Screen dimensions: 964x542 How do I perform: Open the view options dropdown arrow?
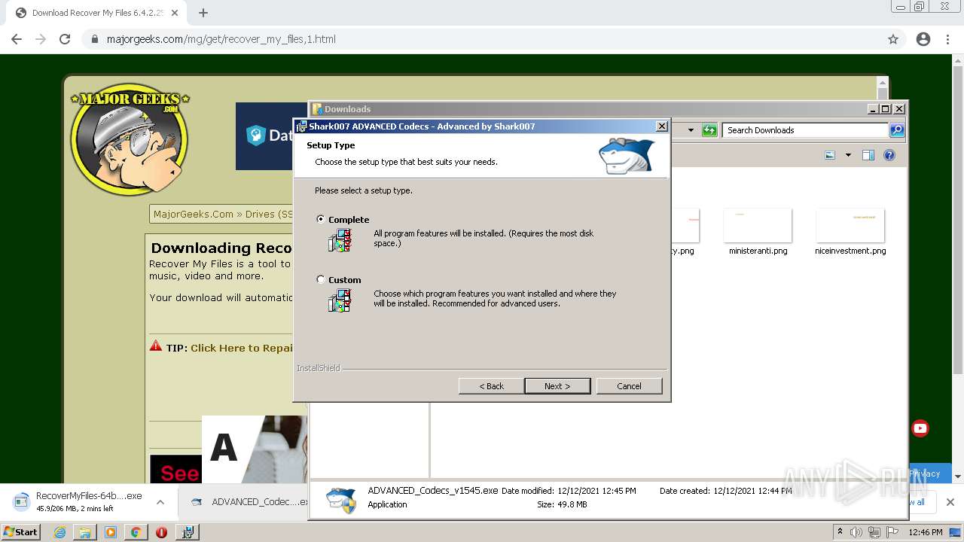coord(848,155)
